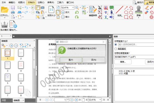Expand the Open button dropdown arrow
The width and height of the screenshot is (154, 103).
click(5, 18)
